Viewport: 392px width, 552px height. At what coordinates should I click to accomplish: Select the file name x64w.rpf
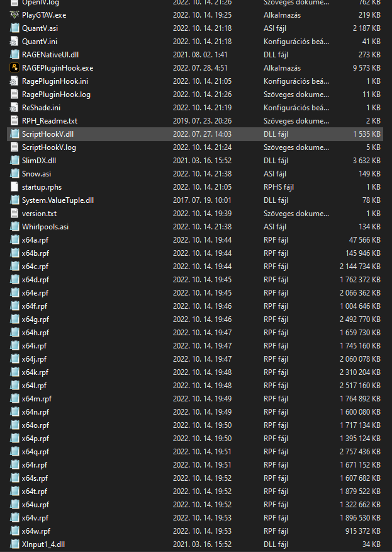pyautogui.click(x=36, y=531)
